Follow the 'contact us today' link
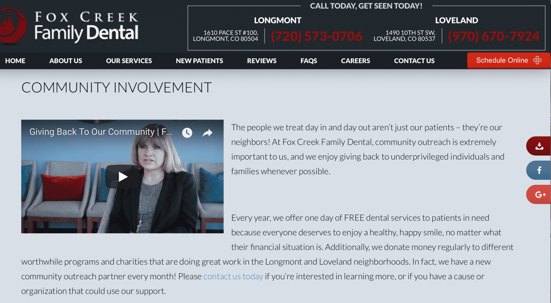The width and height of the screenshot is (551, 303). (x=233, y=276)
